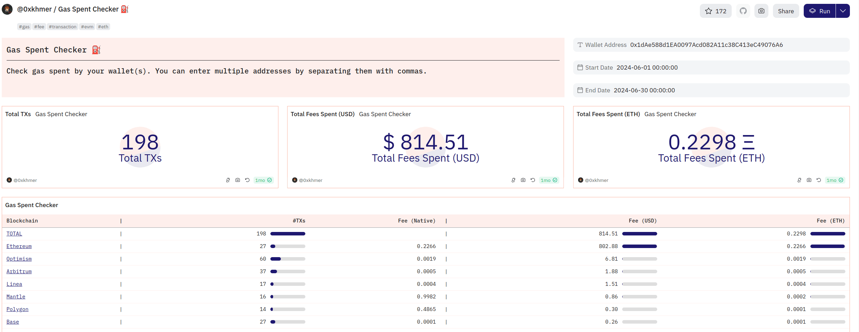Edit the Wallet Address input field
Screen dimensions: 859x332
pyautogui.click(x=711, y=45)
